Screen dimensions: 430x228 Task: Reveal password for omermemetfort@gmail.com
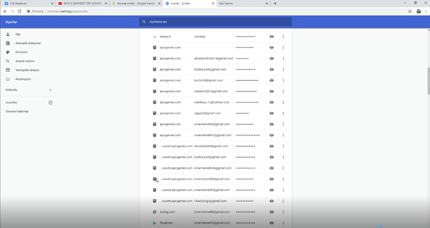pos(272,135)
